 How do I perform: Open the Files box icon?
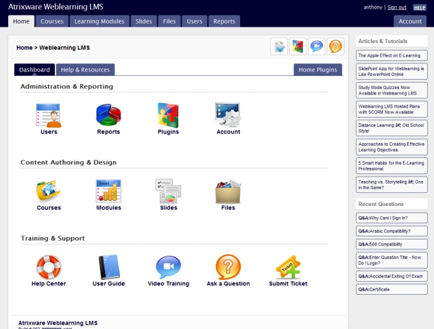228,192
